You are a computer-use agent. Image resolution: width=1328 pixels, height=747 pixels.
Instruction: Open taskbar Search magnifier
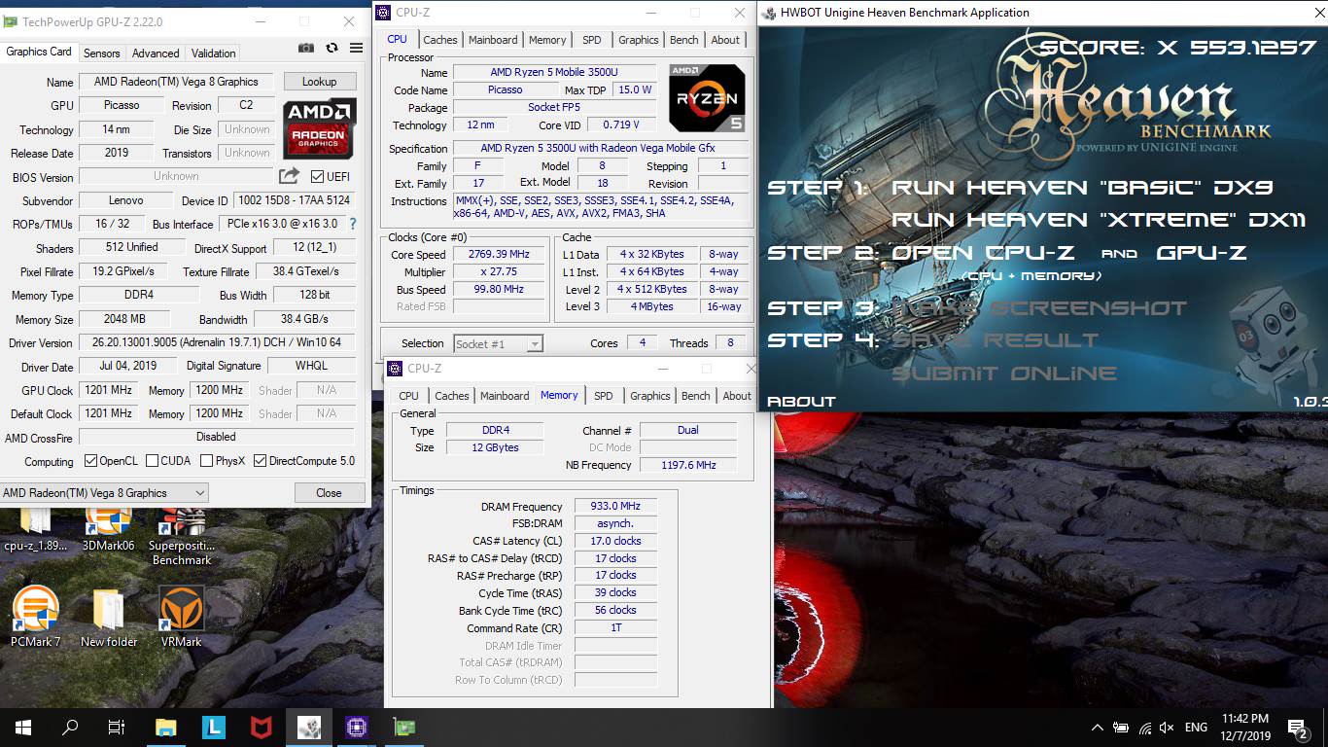click(x=70, y=727)
